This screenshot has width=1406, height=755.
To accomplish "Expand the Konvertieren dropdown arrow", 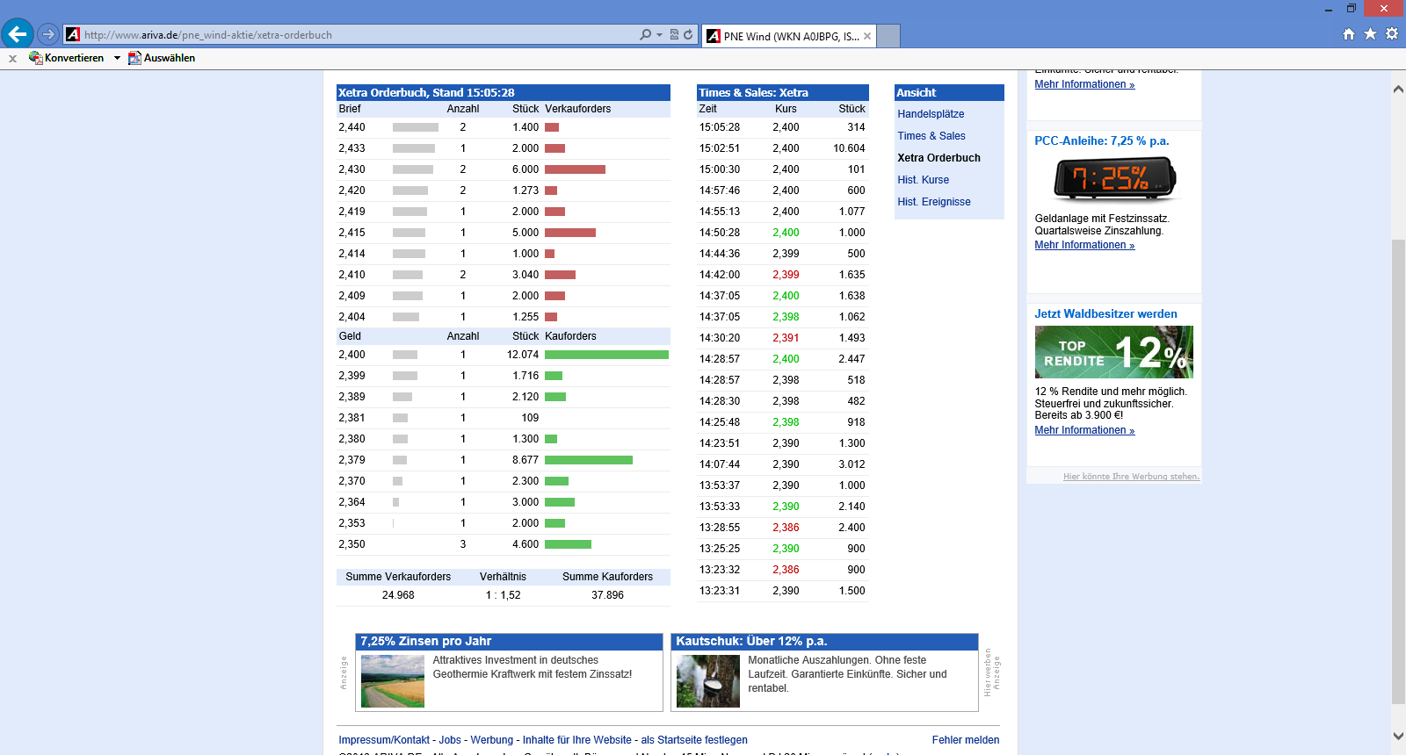I will click(x=117, y=58).
